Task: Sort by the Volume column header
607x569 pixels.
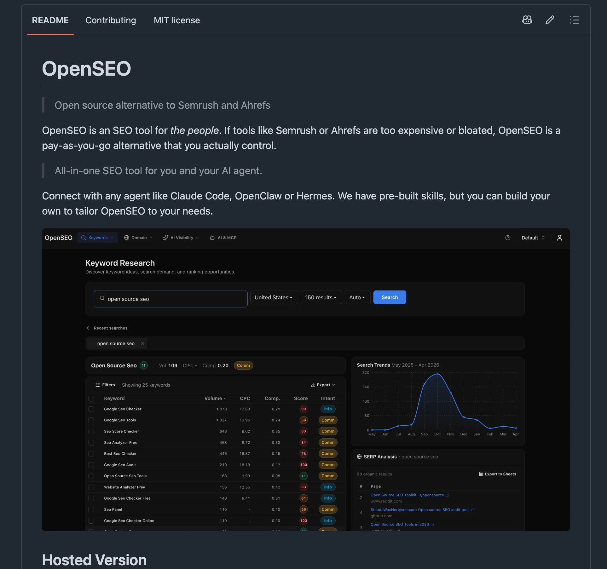Action: pos(215,399)
